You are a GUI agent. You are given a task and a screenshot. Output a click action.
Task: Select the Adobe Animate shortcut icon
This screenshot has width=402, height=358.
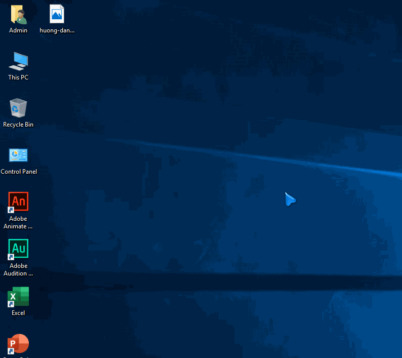(18, 202)
